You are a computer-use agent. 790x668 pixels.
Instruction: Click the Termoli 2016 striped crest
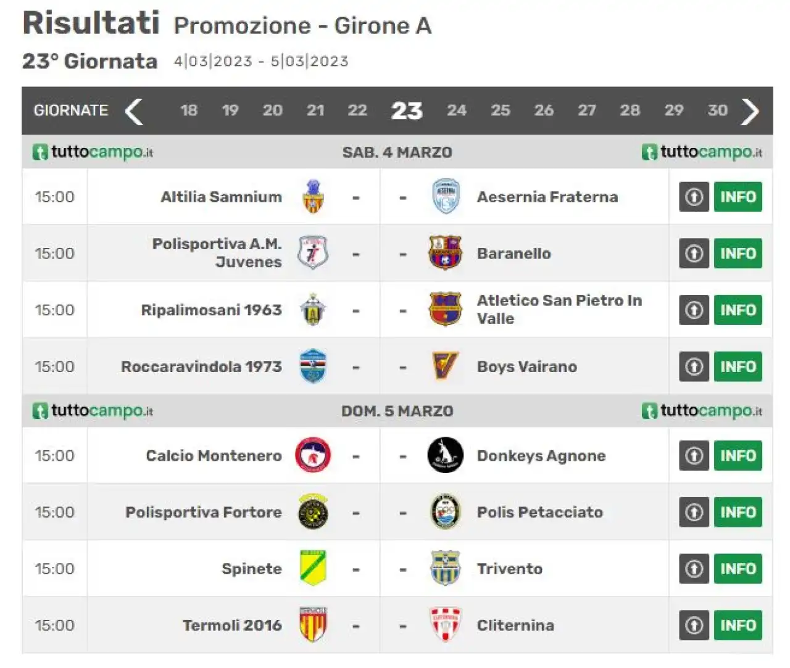313,625
